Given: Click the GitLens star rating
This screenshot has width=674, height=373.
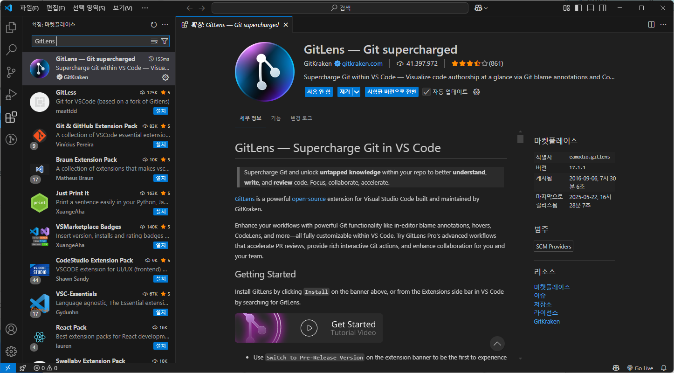Looking at the screenshot, I should (x=477, y=63).
